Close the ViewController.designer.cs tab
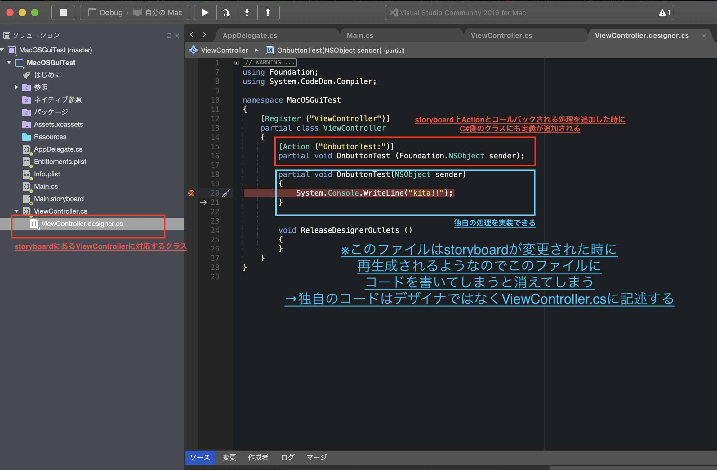This screenshot has height=470, width=717. pos(704,36)
